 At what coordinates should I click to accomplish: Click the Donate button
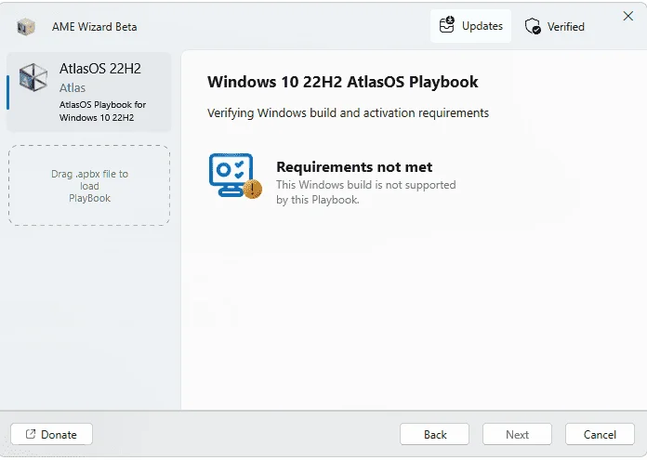pyautogui.click(x=51, y=434)
